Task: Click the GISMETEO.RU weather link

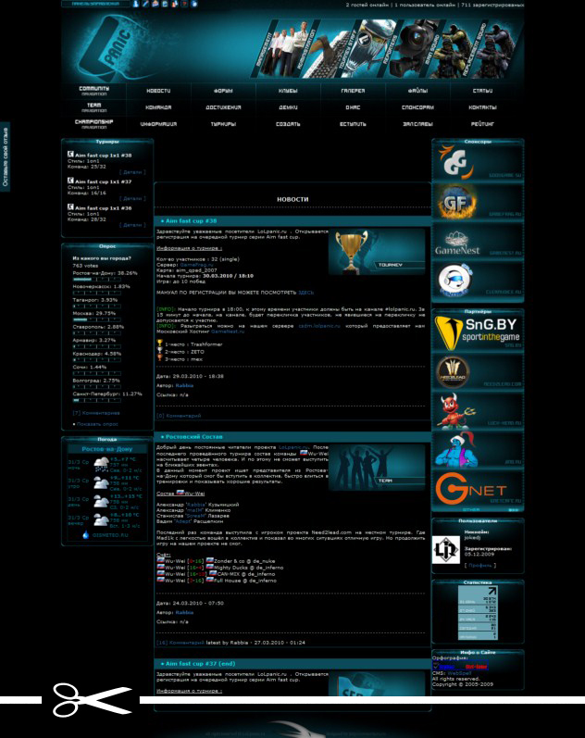Action: 110,535
